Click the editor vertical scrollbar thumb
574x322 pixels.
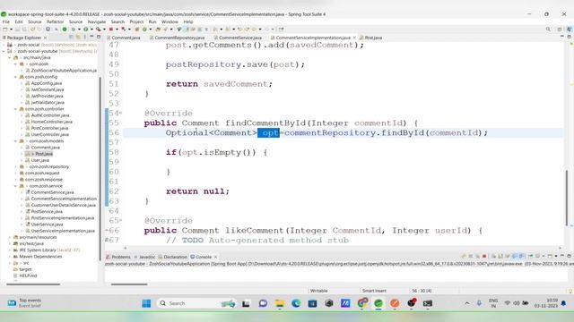[566, 198]
